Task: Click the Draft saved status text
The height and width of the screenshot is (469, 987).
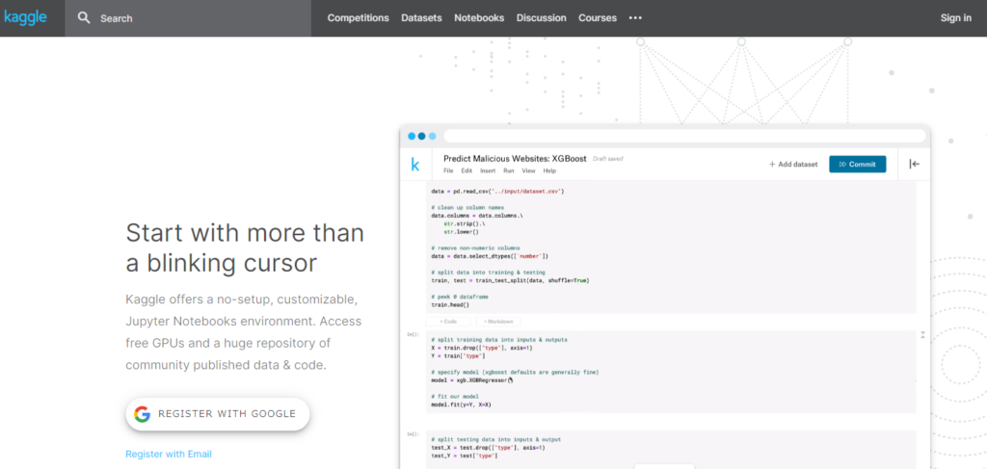Action: tap(608, 159)
